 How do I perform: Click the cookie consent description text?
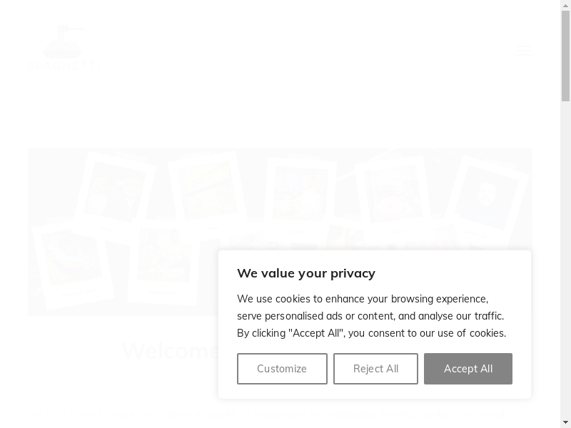(x=371, y=316)
